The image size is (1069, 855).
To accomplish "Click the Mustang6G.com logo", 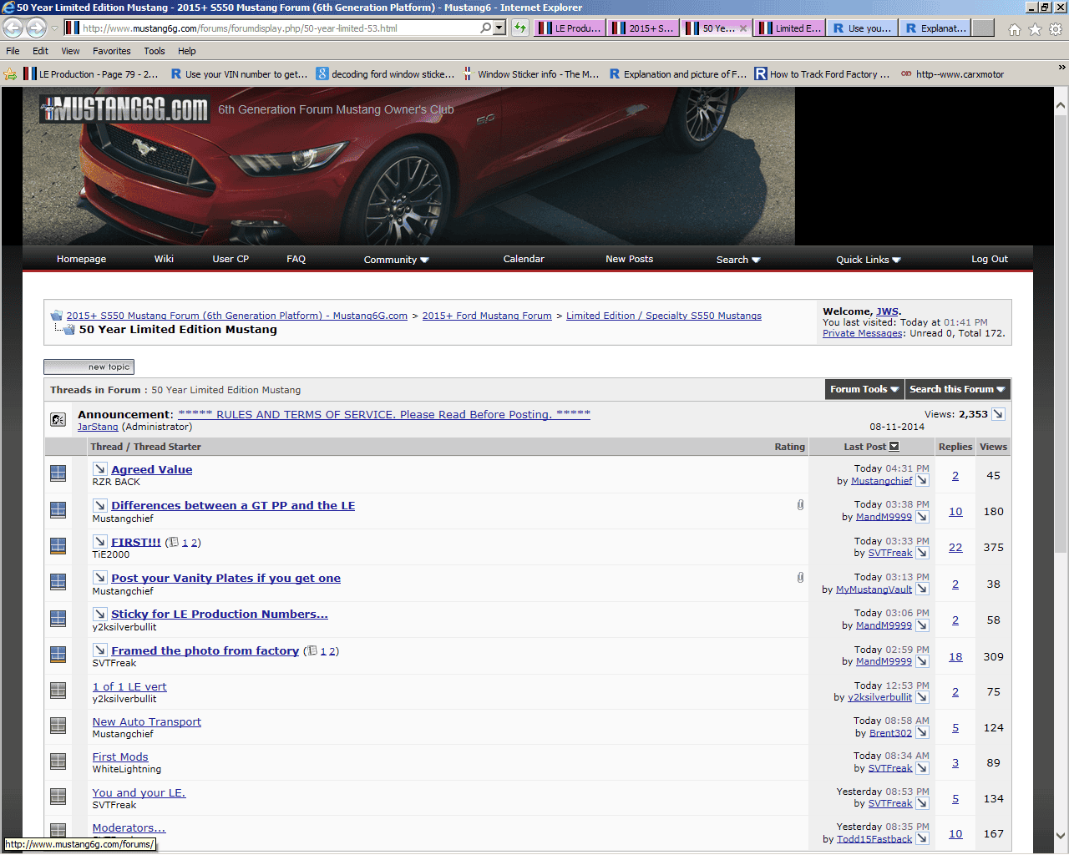I will point(124,109).
